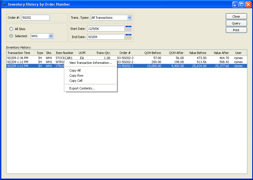The image size is (253, 180).
Task: Click Value Before 513.56 cell
Action: click(201, 62)
